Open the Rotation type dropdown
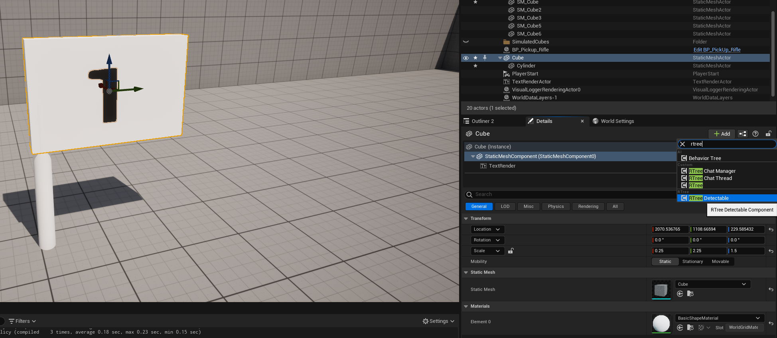This screenshot has height=338, width=777. 487,240
